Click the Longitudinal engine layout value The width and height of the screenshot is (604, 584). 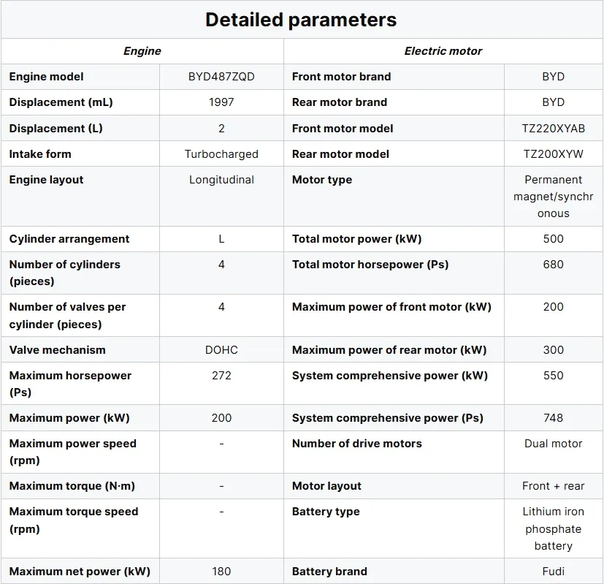(x=221, y=180)
